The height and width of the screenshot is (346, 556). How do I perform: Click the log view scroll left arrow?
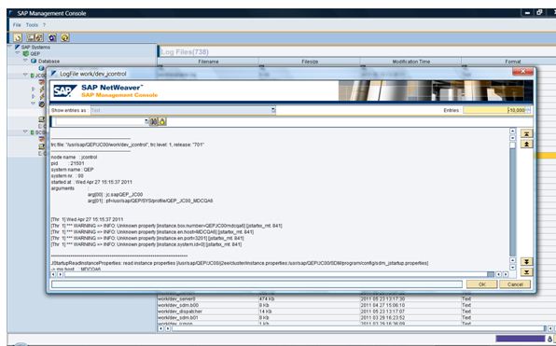tap(53, 274)
